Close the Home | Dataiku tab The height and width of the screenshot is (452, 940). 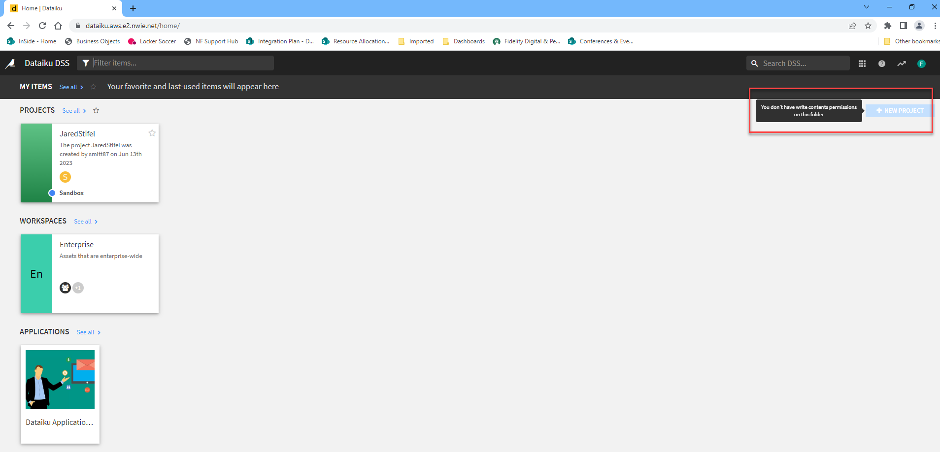[114, 8]
